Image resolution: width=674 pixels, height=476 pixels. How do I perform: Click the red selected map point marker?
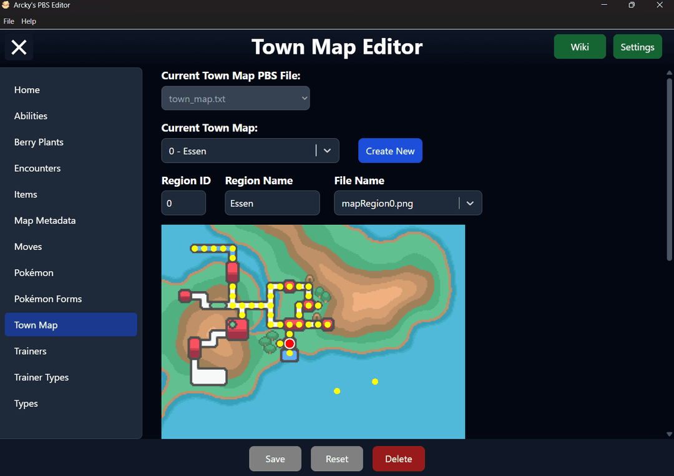point(290,344)
